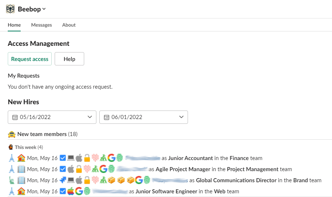Click the fingerprint icon in Junior Accountant row
Image resolution: width=332 pixels, height=197 pixels.
click(x=119, y=158)
